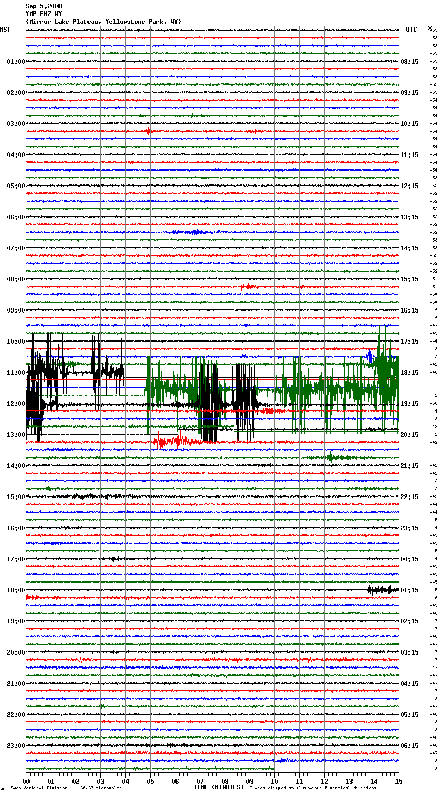
Task: Select the '06:00' MST time label
Action: [x=16, y=217]
